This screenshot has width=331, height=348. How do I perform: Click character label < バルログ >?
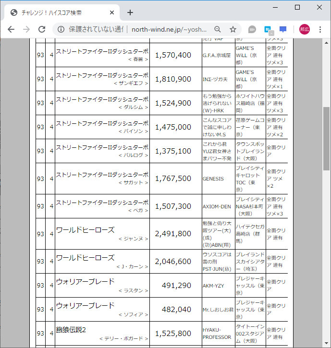(x=133, y=155)
